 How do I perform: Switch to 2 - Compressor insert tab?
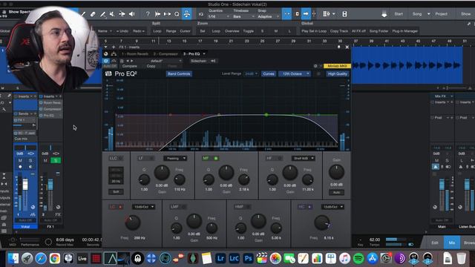pyautogui.click(x=166, y=54)
